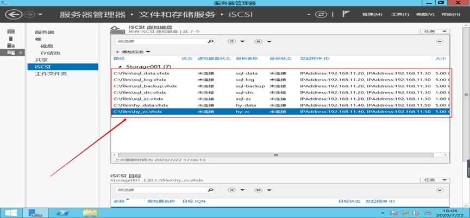Open the saved queries dropdown in targets

pyautogui.click(x=262, y=190)
